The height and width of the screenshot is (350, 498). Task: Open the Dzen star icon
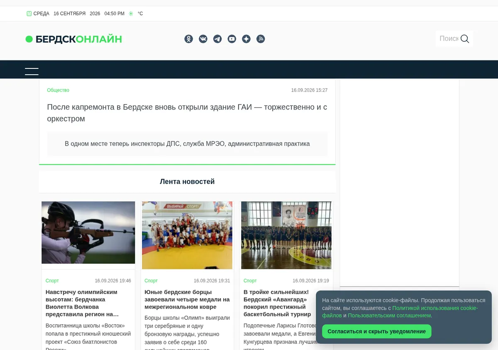(246, 39)
